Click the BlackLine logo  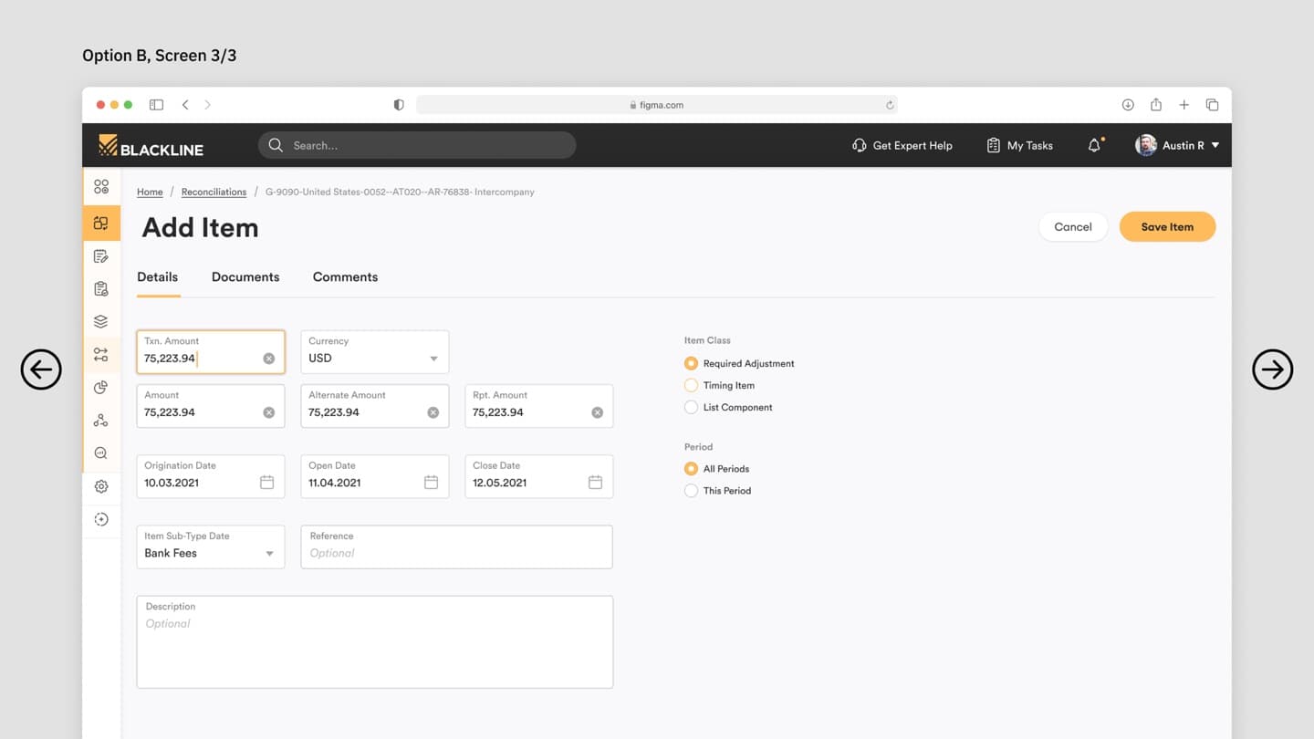[x=151, y=145]
